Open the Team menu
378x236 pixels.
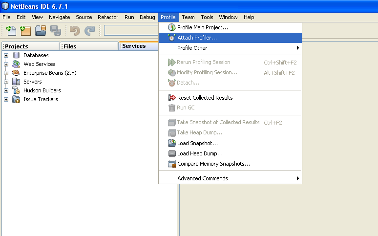(x=189, y=17)
